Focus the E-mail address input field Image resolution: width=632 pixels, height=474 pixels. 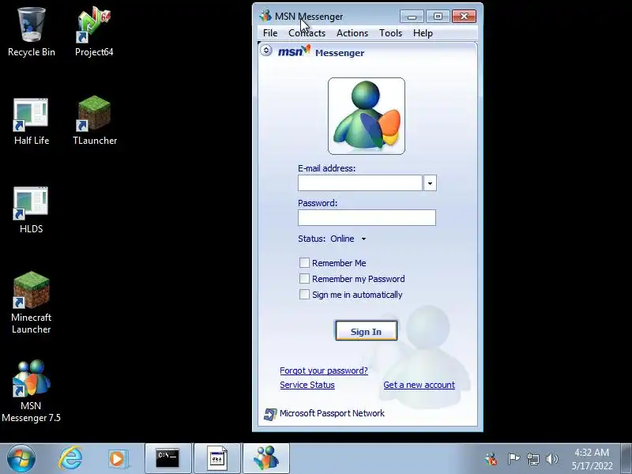[360, 183]
